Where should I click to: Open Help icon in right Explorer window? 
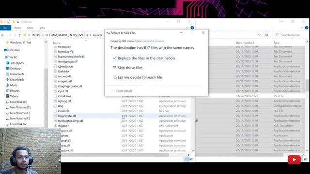tap(307, 28)
